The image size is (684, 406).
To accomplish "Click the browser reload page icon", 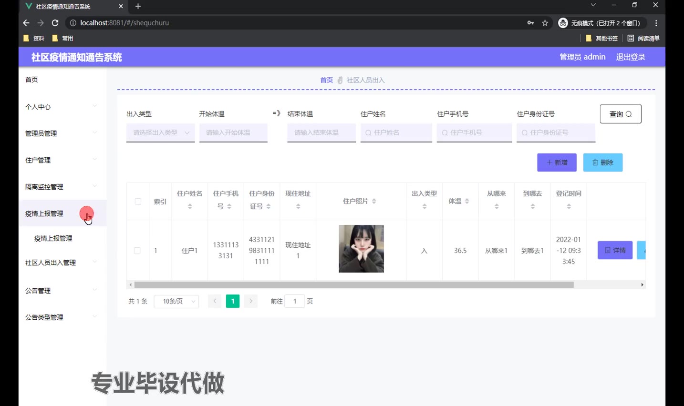I will tap(55, 23).
